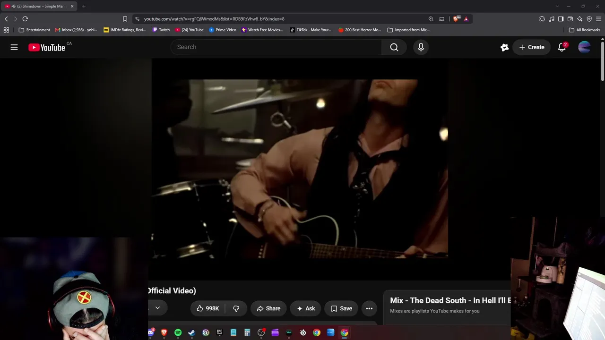Open the Gmail Inbox bookmark
The height and width of the screenshot is (340, 605).
coord(76,30)
